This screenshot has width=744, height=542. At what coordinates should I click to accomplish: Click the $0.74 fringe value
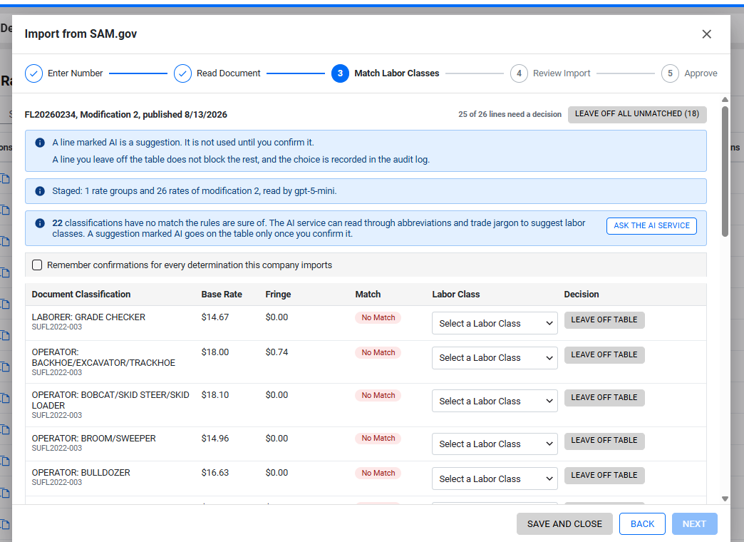click(x=277, y=352)
